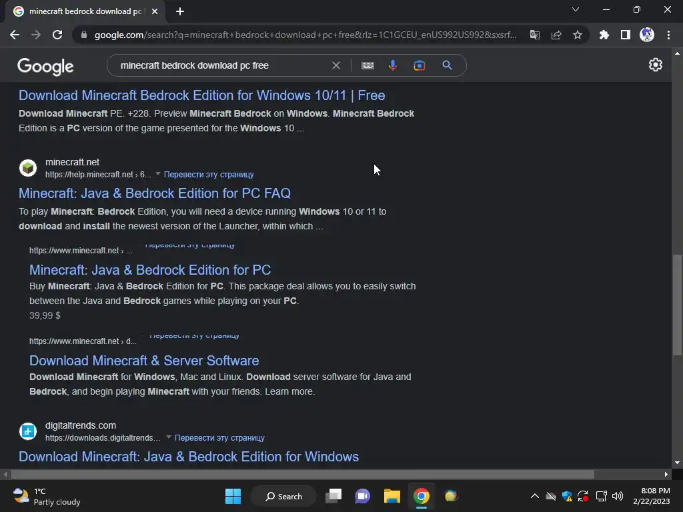The height and width of the screenshot is (512, 683).
Task: Click the digitaltrends.com site favicon
Action: click(28, 431)
